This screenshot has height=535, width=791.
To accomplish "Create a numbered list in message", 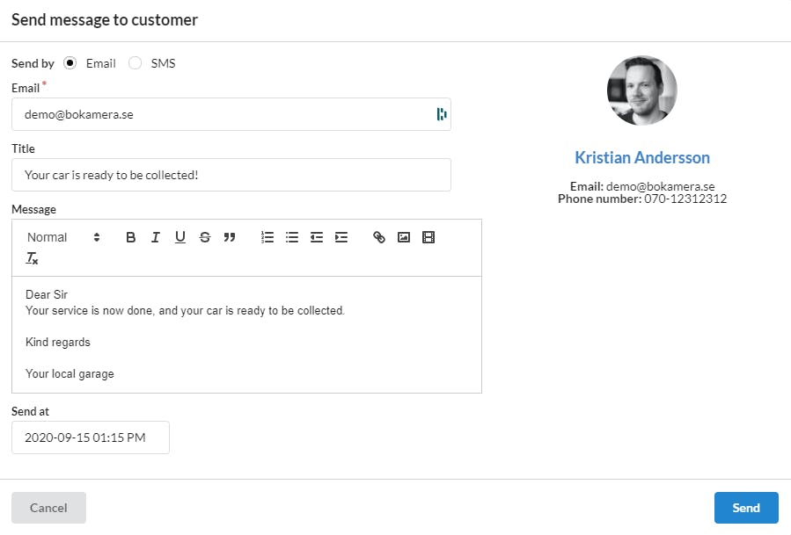I will coord(267,237).
